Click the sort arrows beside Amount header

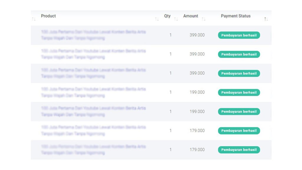click(x=203, y=19)
